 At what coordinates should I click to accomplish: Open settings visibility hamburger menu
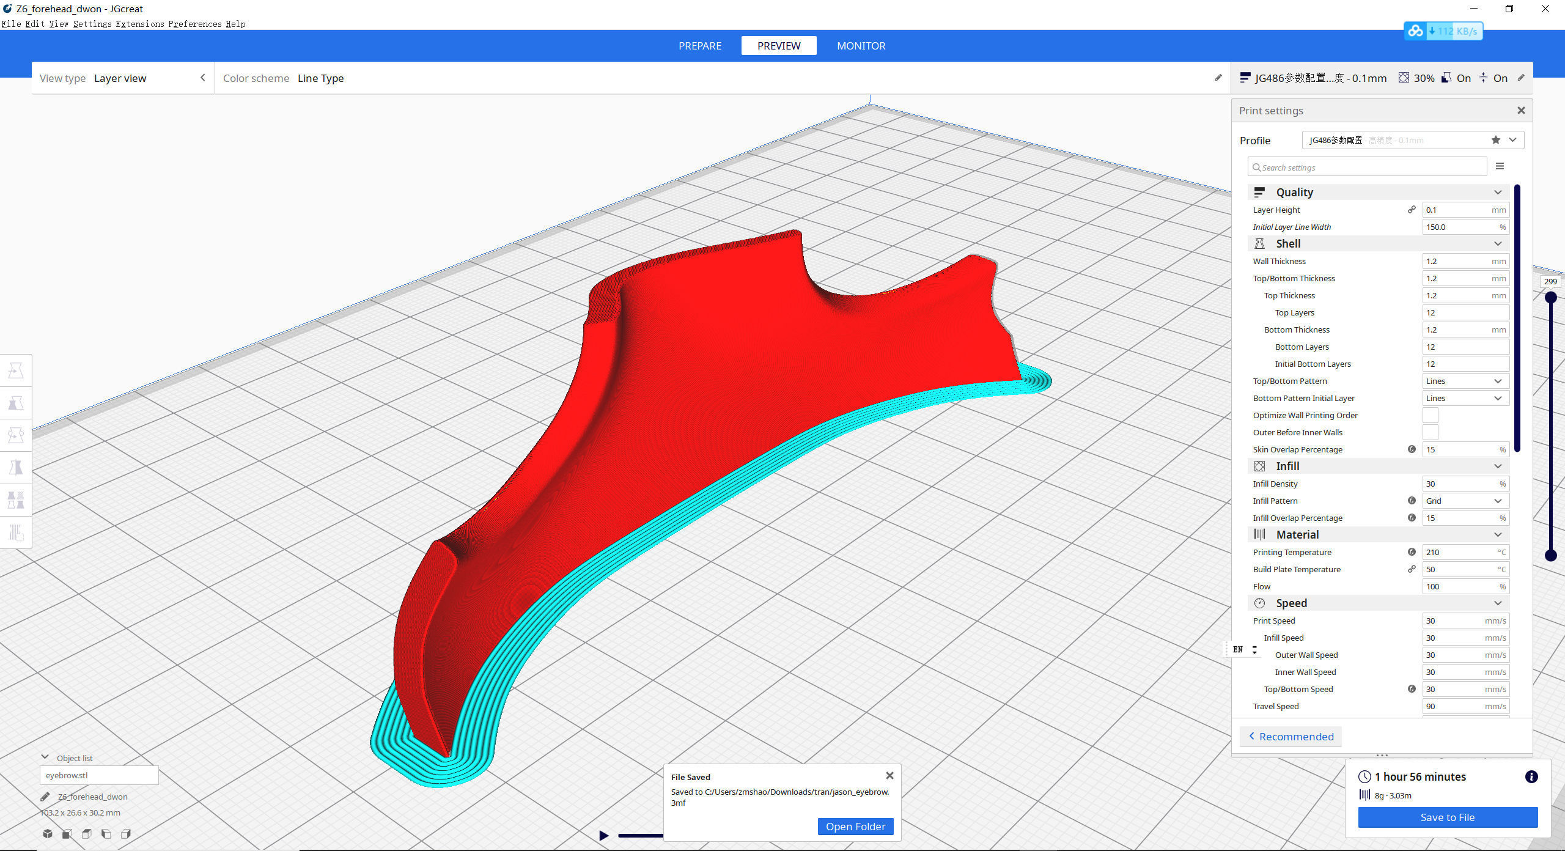point(1500,166)
